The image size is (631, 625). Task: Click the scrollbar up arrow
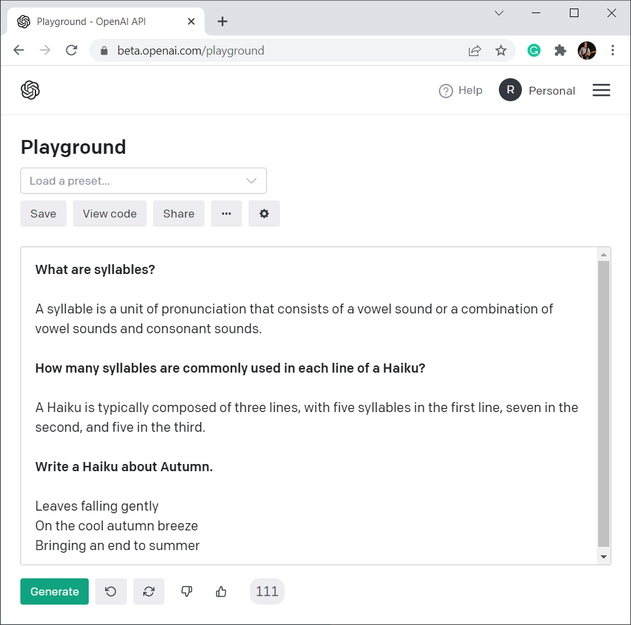[x=603, y=255]
